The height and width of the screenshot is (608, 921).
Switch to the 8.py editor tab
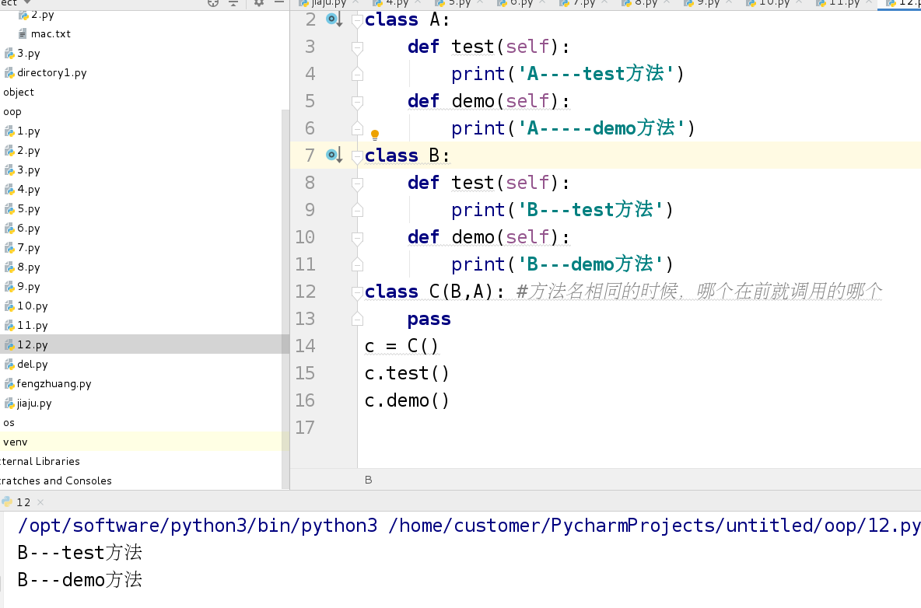(x=646, y=4)
